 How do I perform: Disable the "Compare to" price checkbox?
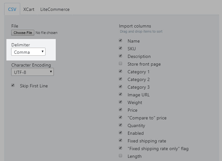tap(120, 117)
